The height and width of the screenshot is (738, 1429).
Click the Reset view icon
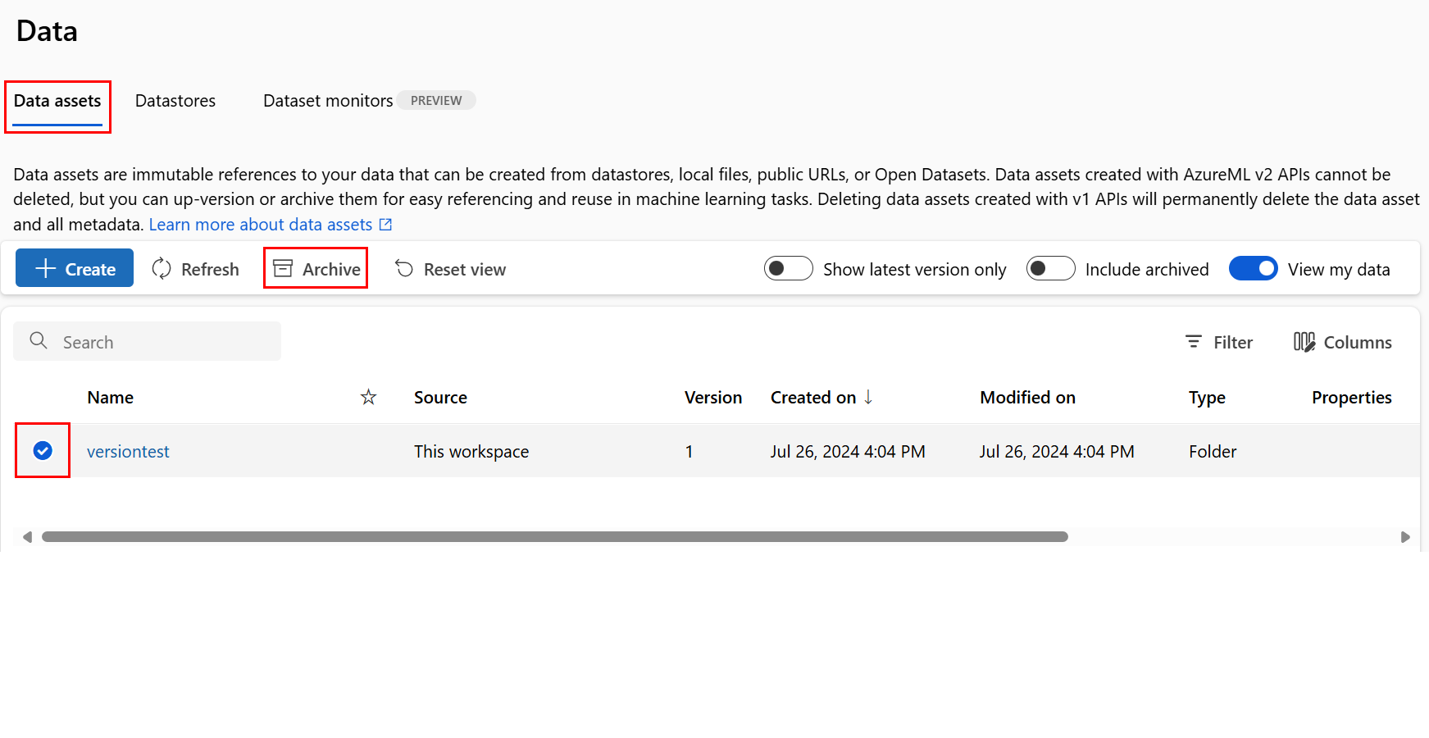(403, 268)
